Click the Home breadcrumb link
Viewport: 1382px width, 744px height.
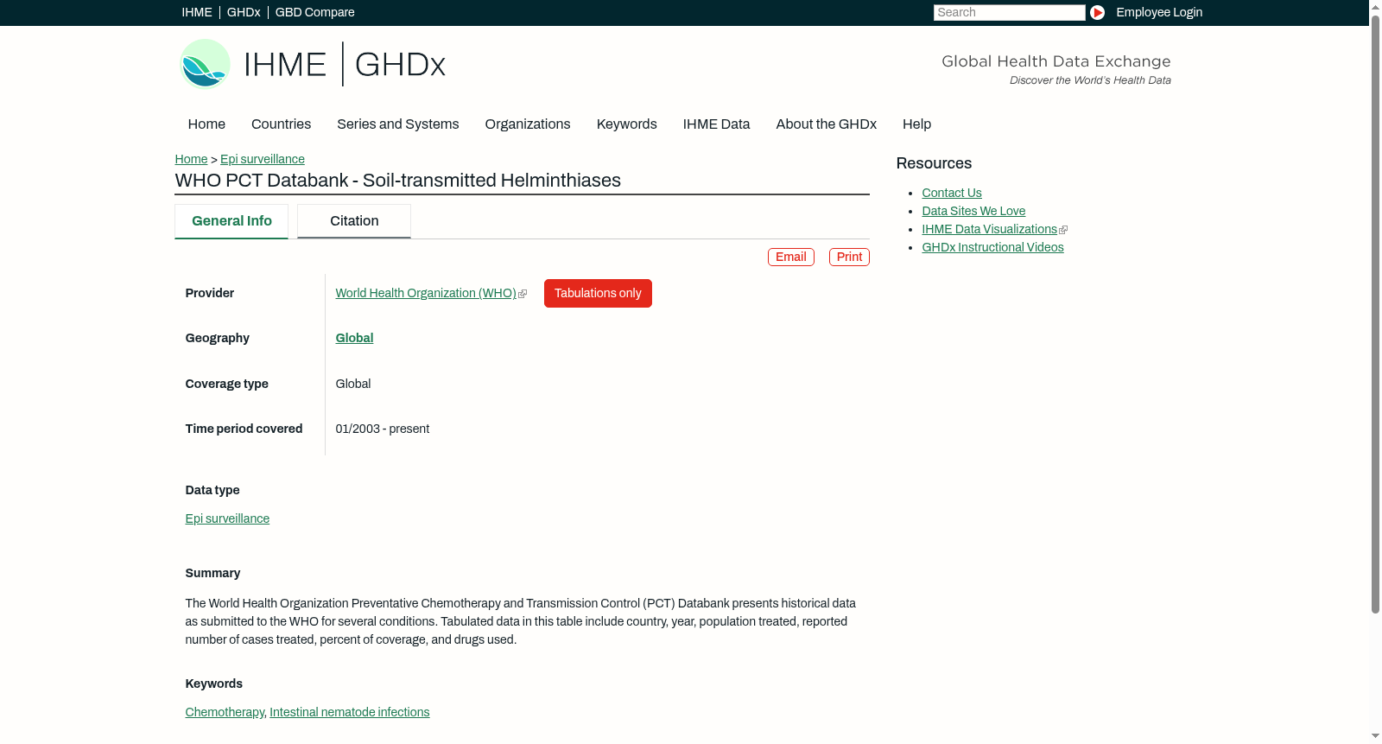point(191,159)
